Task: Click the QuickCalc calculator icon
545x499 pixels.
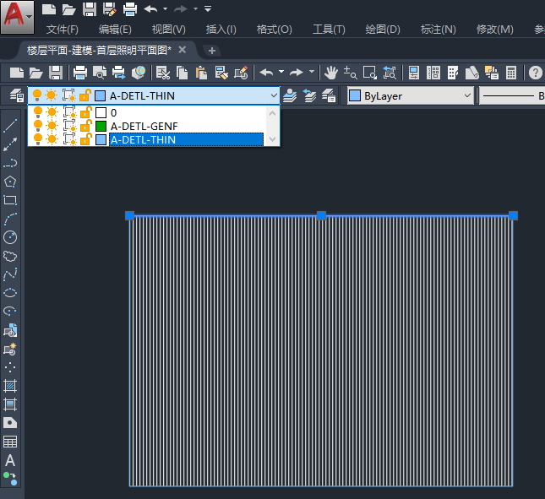Action: tap(511, 73)
